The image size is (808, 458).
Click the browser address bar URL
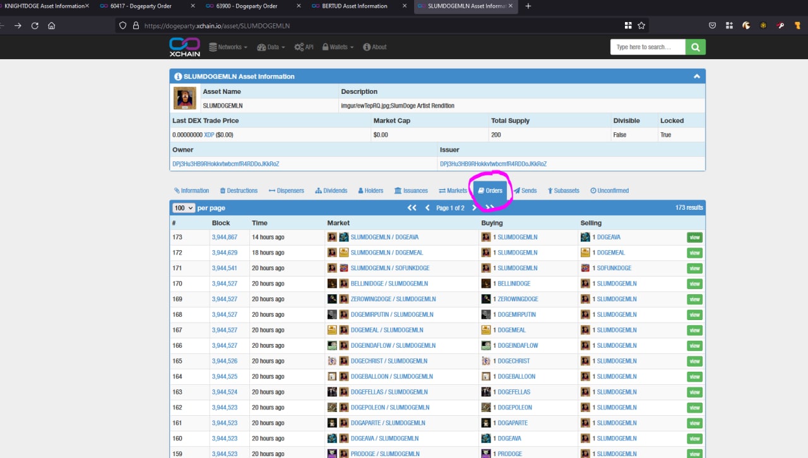[x=218, y=26]
